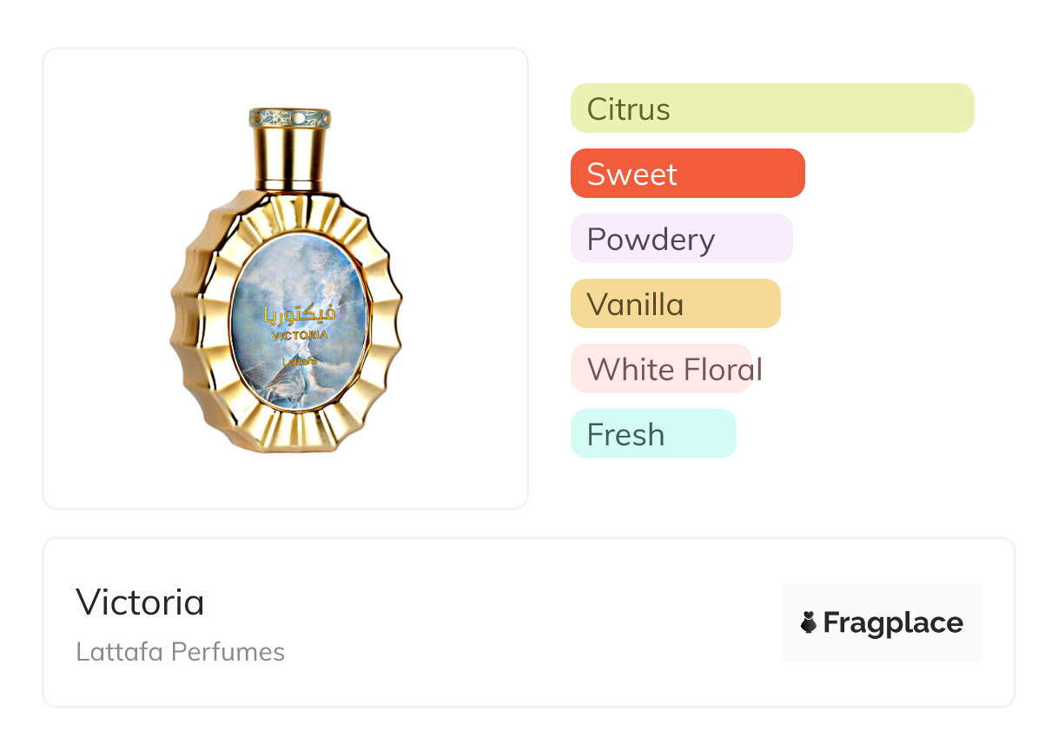The width and height of the screenshot is (1058, 750).
Task: Choose the Powdery accord bar
Action: pyautogui.click(x=681, y=239)
